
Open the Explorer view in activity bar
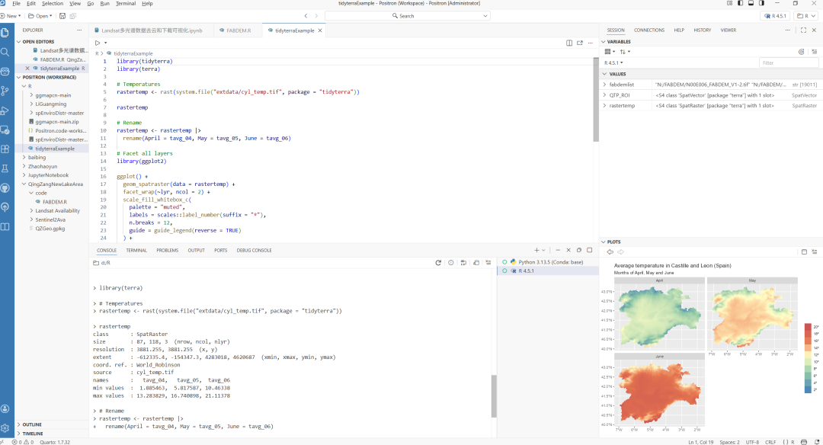point(5,33)
